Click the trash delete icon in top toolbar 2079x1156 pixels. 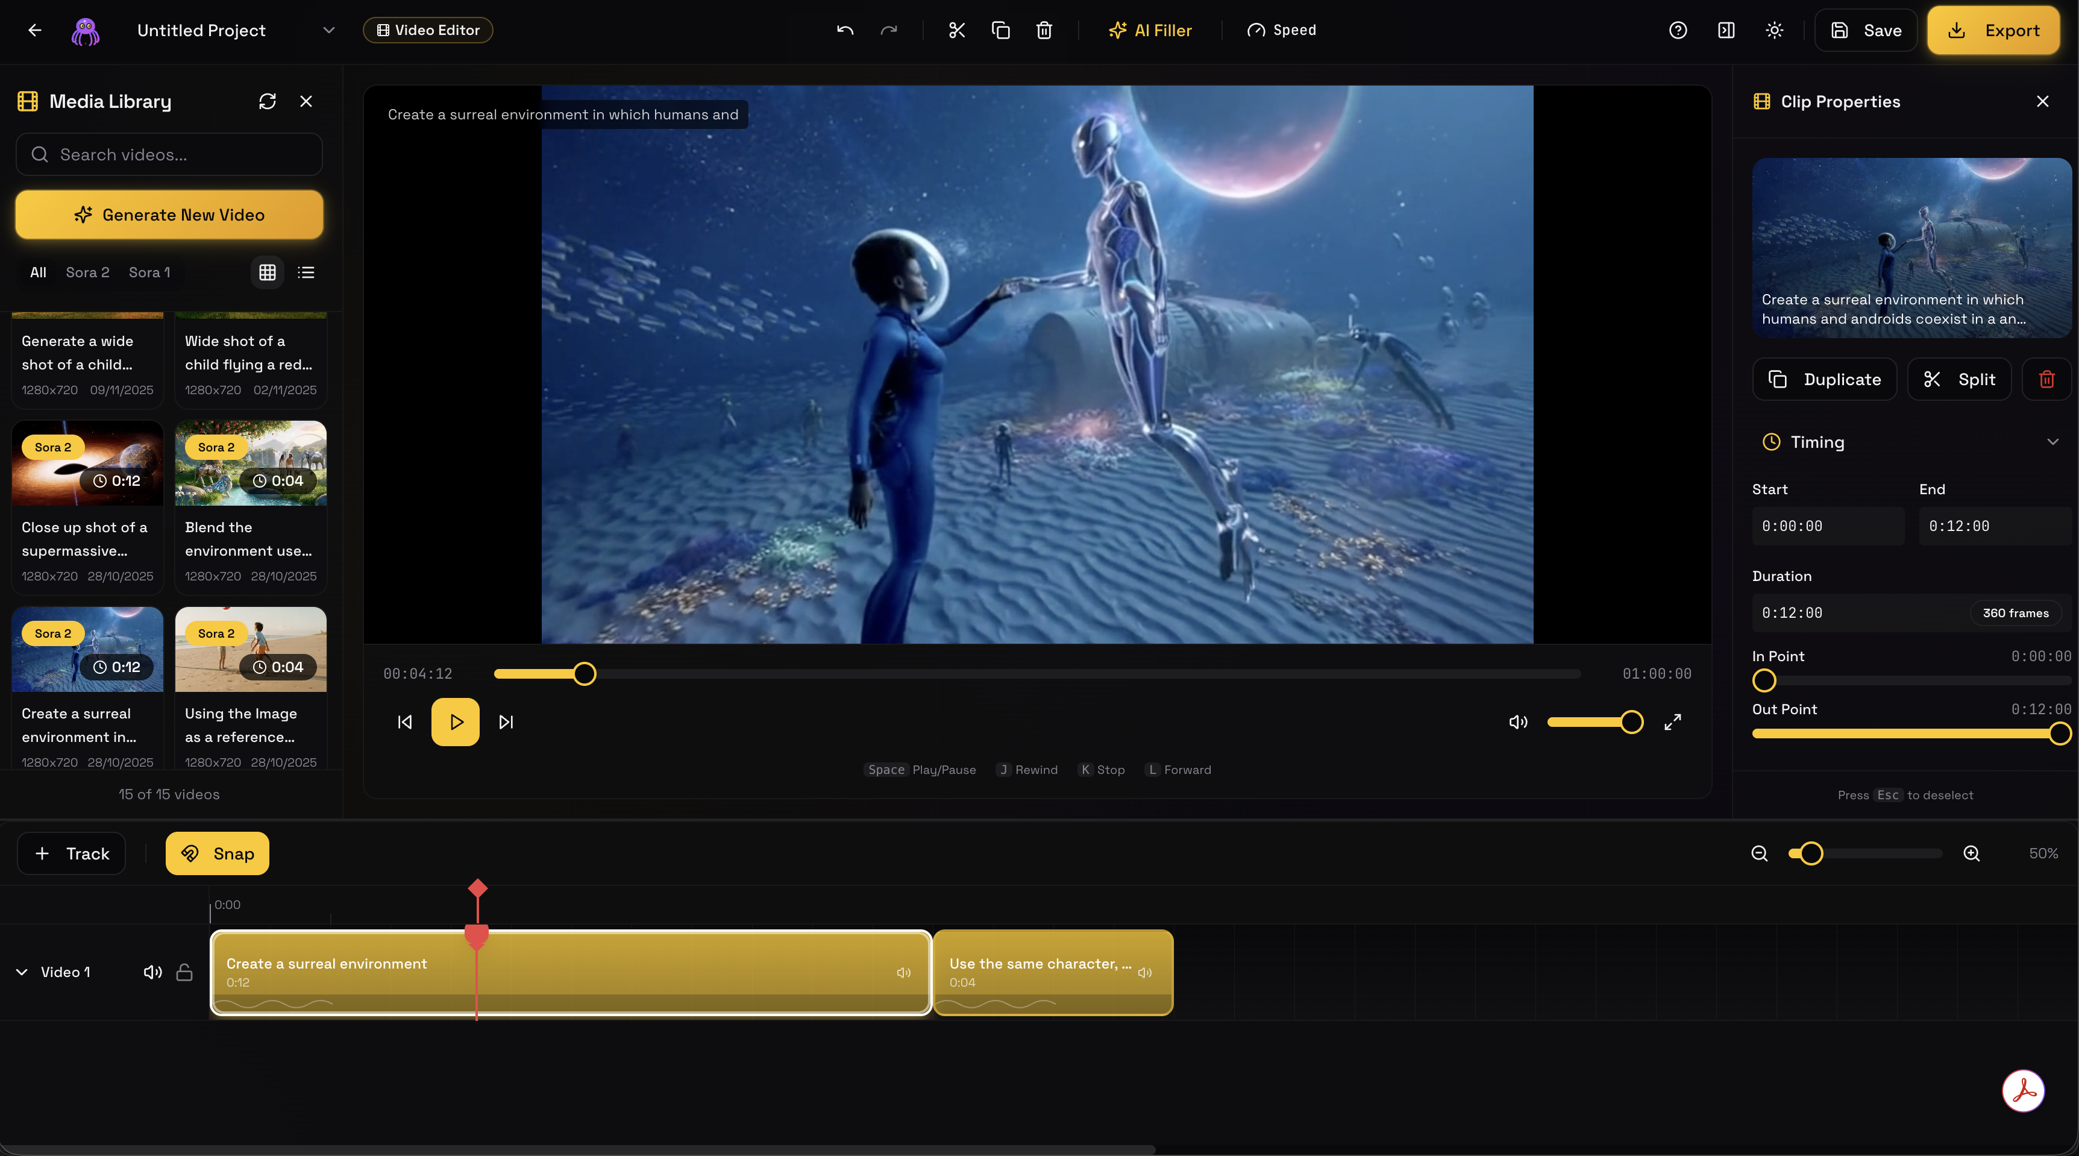pyautogui.click(x=1044, y=30)
